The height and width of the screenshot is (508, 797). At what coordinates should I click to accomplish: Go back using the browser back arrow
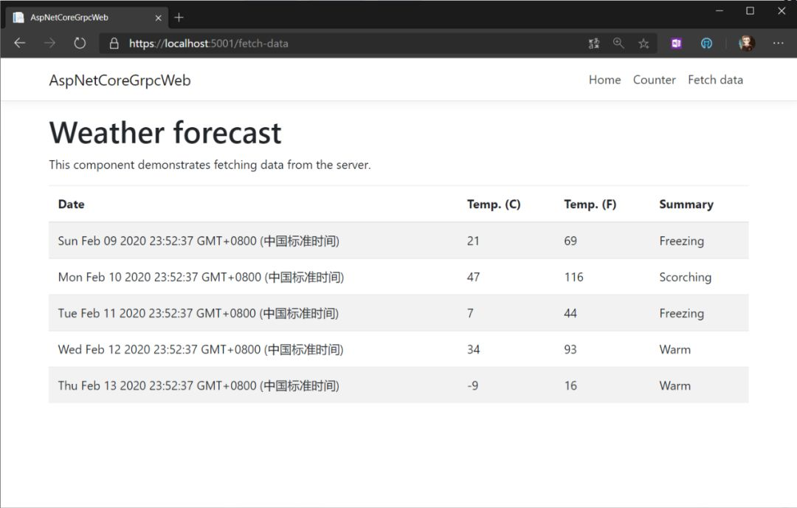tap(20, 44)
